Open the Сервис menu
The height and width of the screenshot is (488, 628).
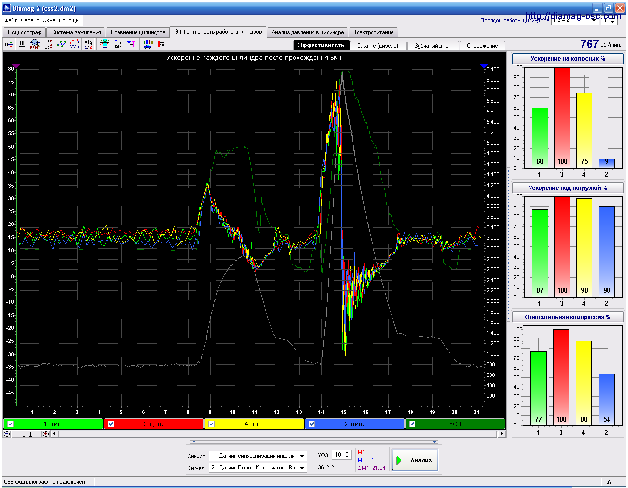pos(30,21)
